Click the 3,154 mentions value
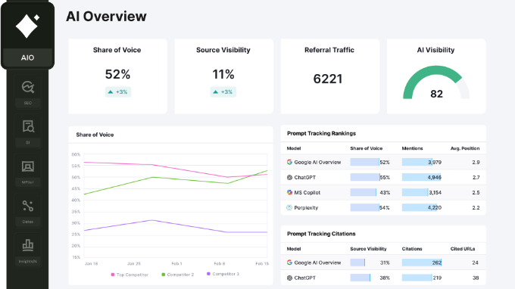Image resolution: width=515 pixels, height=289 pixels. (x=435, y=193)
